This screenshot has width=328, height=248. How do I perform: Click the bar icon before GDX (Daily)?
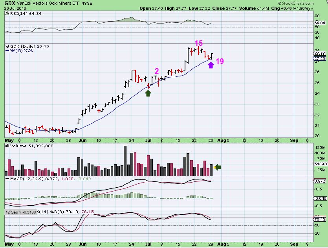tap(7, 46)
